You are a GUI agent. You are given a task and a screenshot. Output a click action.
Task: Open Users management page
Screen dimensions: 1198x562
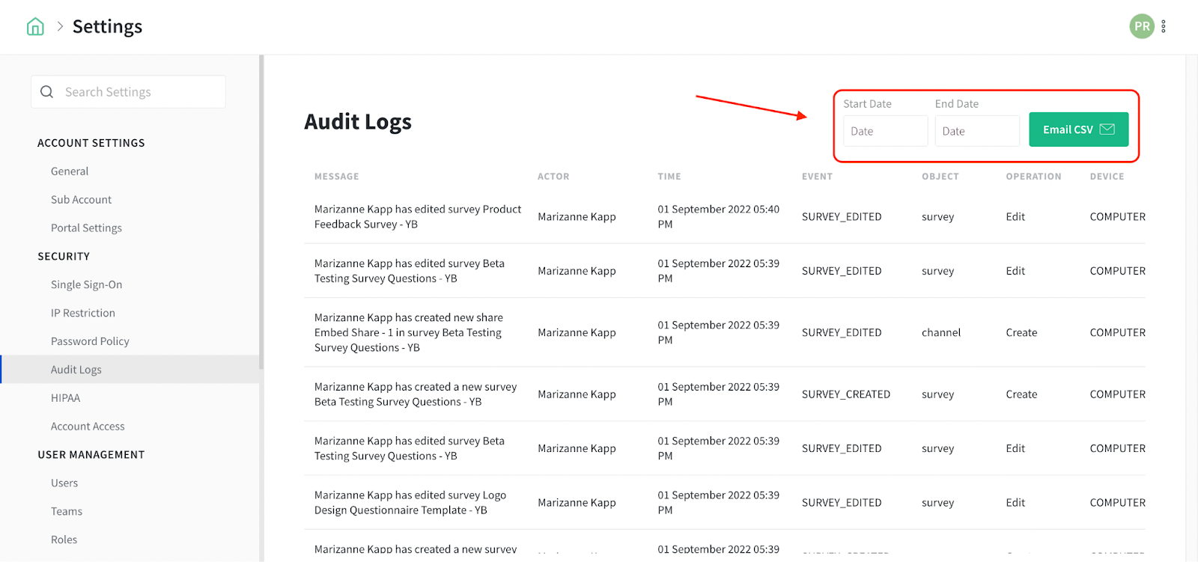tap(64, 483)
